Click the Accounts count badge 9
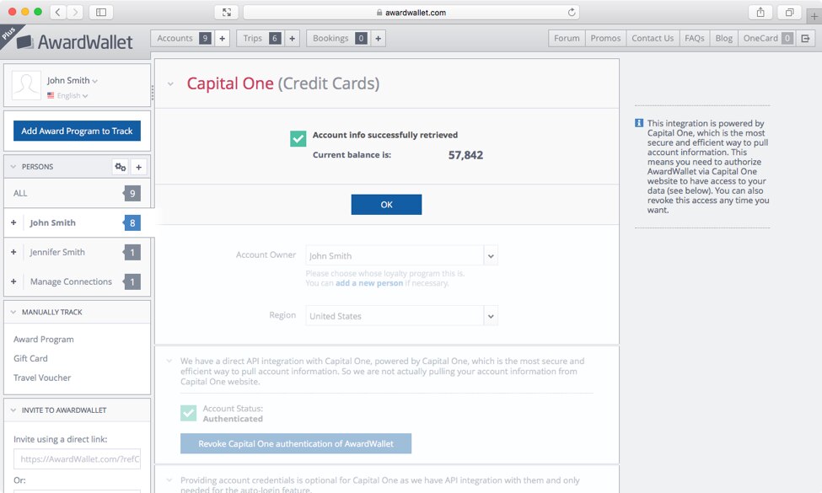Screen dimensions: 822x493 point(205,38)
